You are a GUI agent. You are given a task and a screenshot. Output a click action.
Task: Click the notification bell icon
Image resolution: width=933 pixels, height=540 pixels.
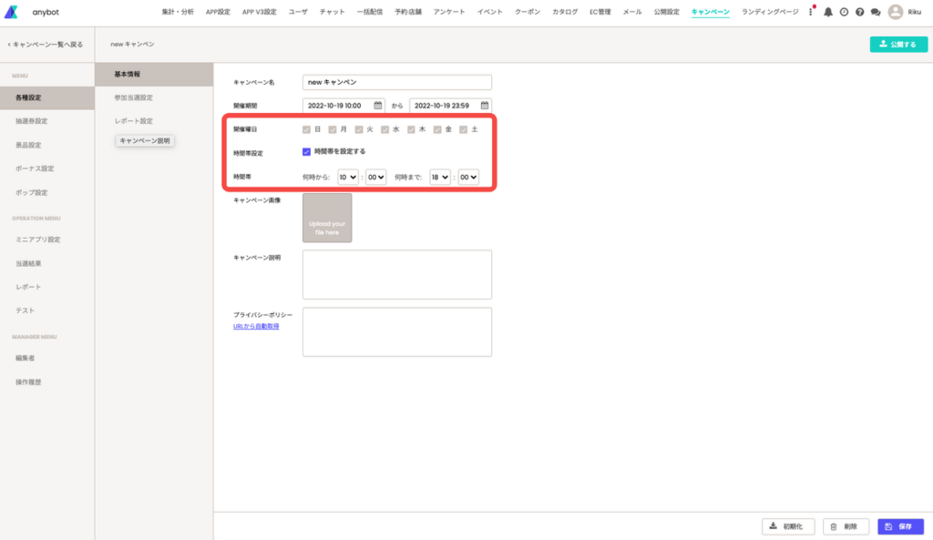tap(828, 12)
